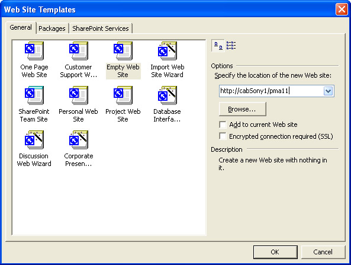
Task: Open the Web site location dropdown list
Action: (x=328, y=91)
